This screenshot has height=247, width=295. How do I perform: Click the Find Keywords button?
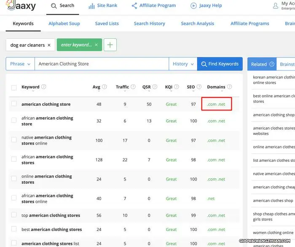tap(220, 64)
